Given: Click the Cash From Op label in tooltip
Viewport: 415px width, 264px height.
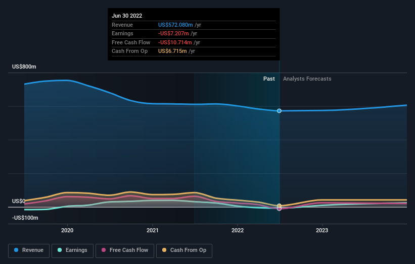Looking at the screenshot, I should [130, 51].
